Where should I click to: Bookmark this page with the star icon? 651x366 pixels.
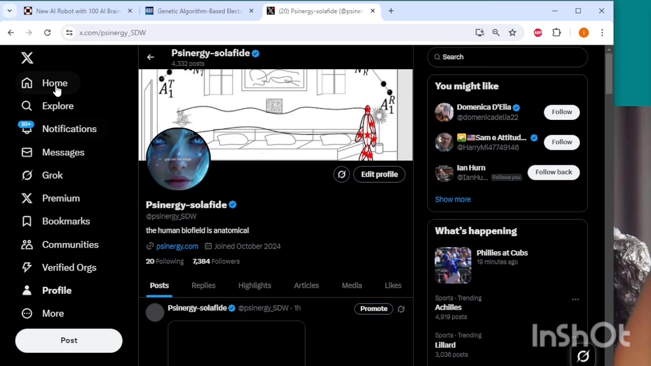pyautogui.click(x=512, y=33)
